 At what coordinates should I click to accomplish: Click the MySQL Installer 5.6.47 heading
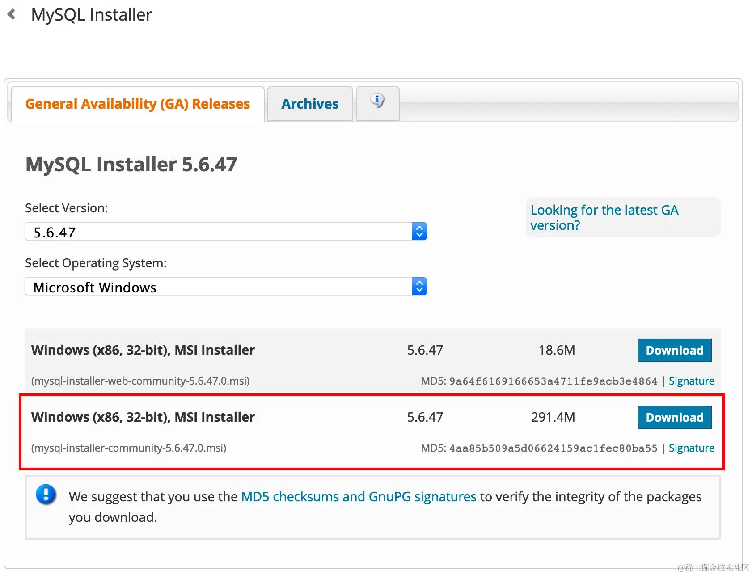coord(131,164)
